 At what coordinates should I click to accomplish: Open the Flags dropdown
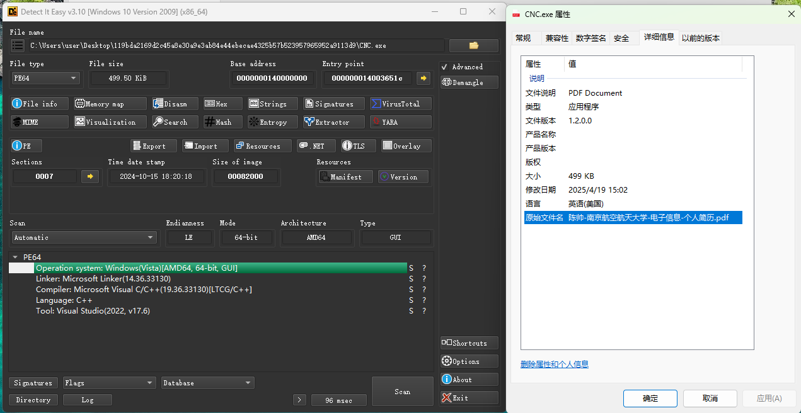pos(109,383)
